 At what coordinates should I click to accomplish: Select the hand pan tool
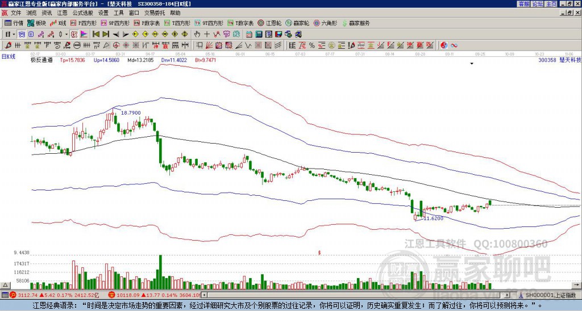click(x=197, y=35)
